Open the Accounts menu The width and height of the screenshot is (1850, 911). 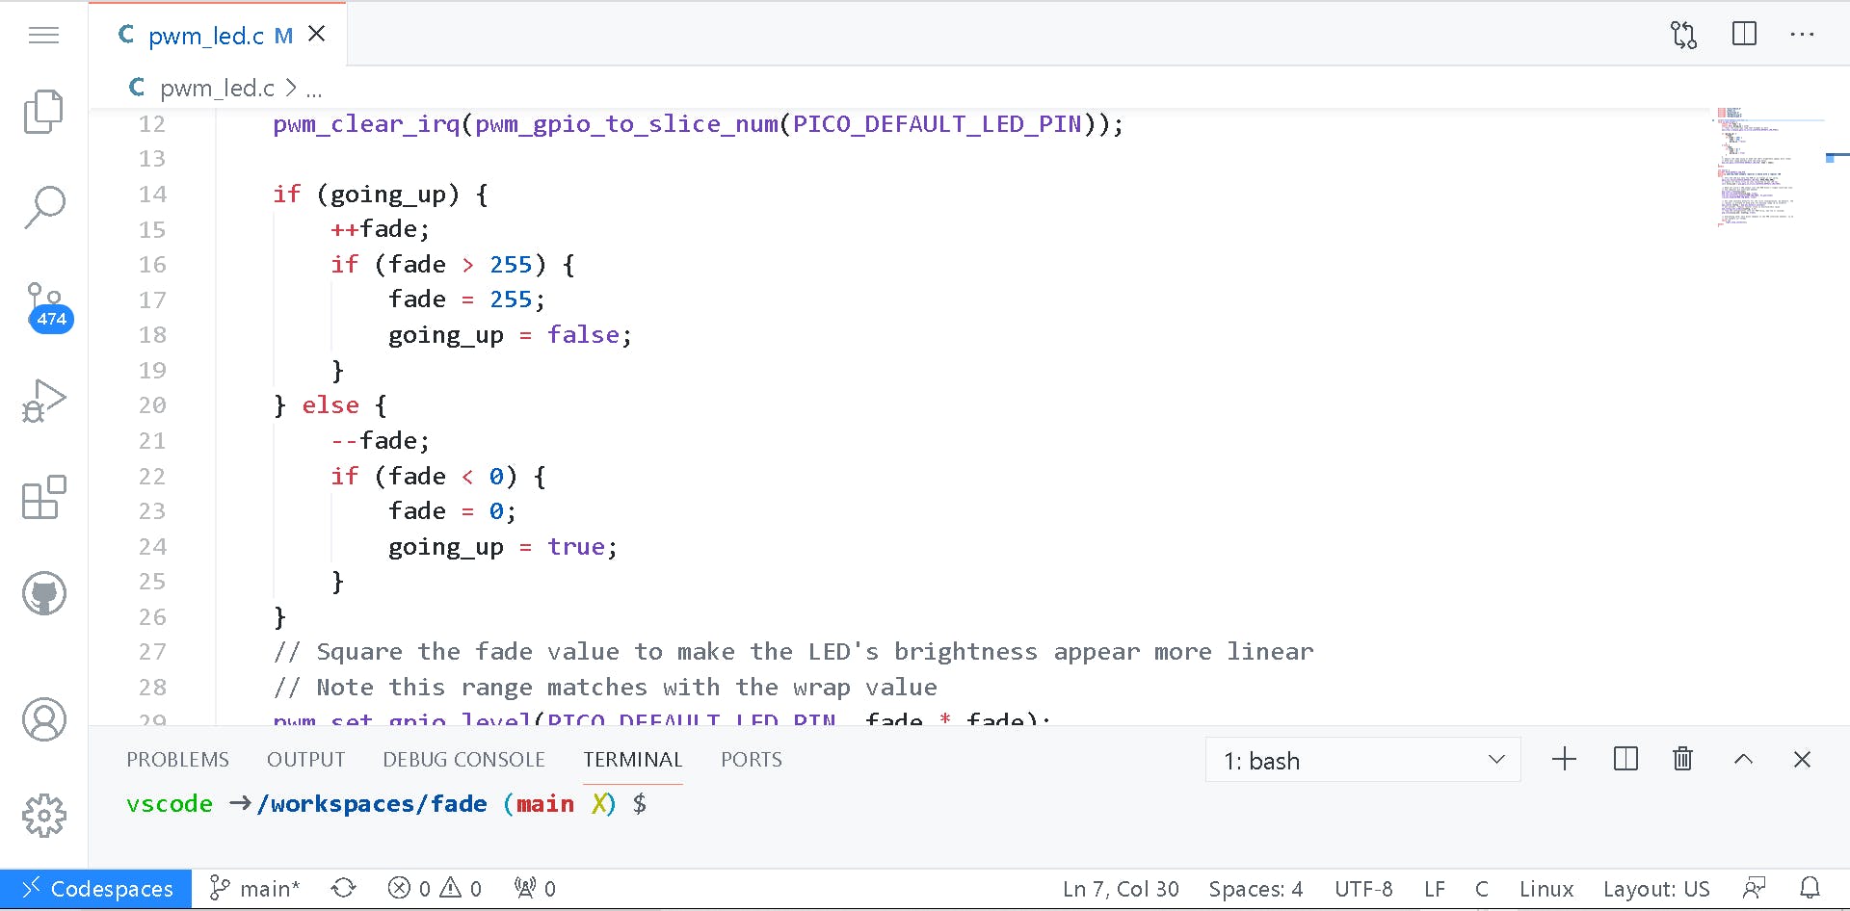pos(44,719)
